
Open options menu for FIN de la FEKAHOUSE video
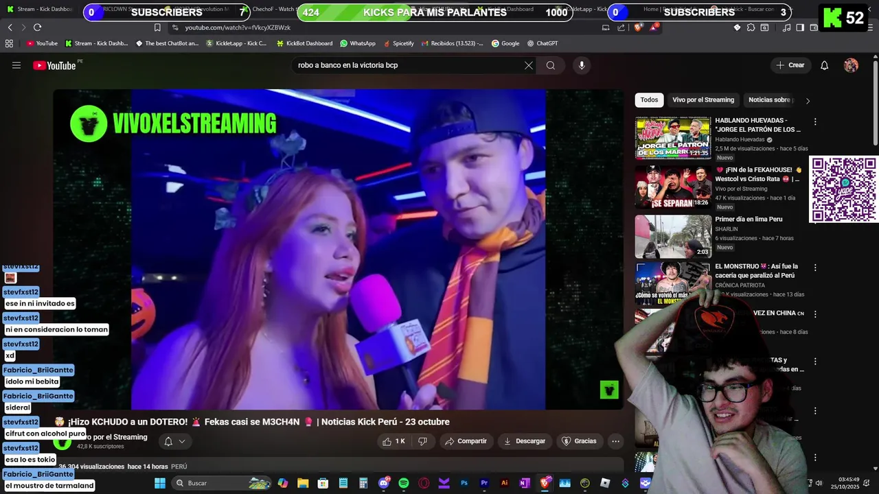coord(815,171)
